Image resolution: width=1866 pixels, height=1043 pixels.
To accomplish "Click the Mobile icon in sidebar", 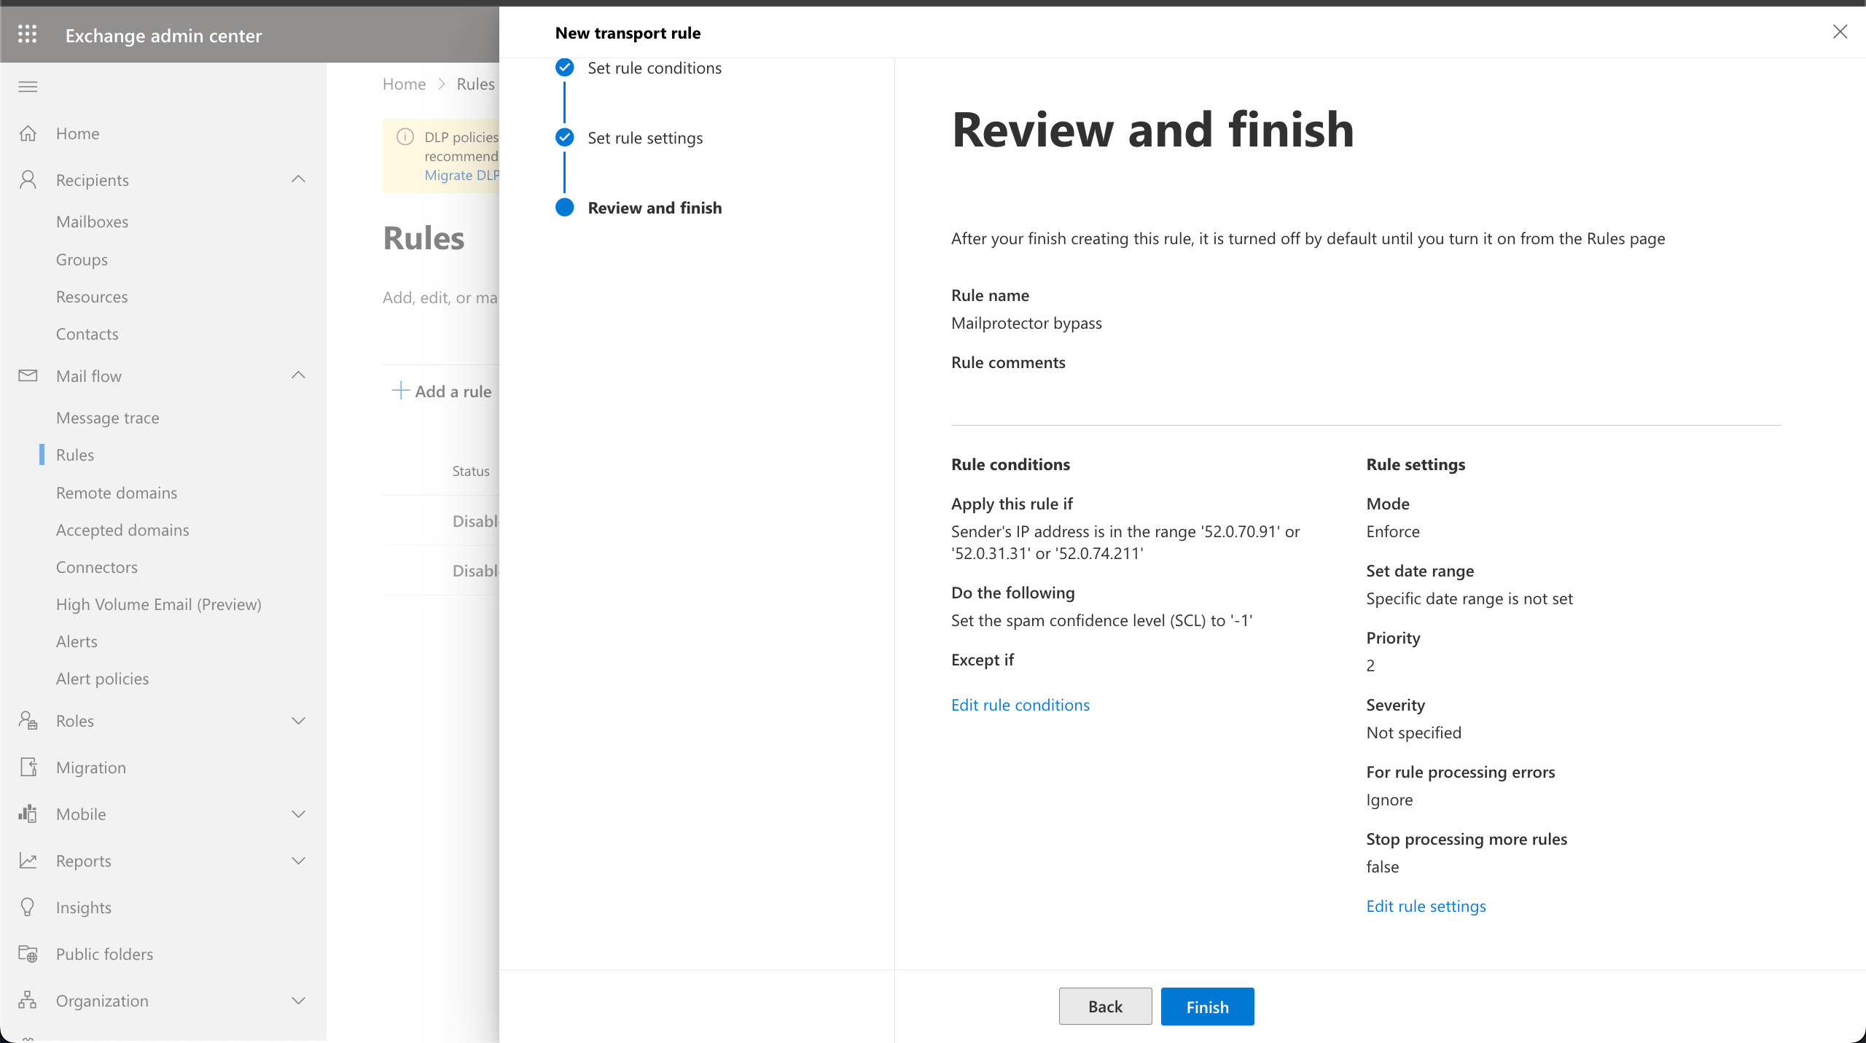I will 28,814.
